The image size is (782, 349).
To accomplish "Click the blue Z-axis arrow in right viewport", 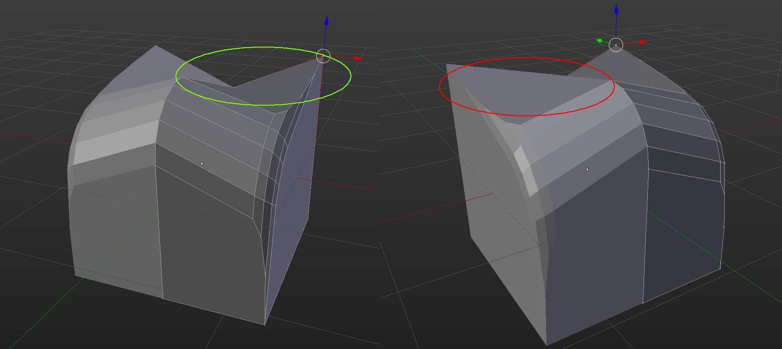I will [x=616, y=9].
